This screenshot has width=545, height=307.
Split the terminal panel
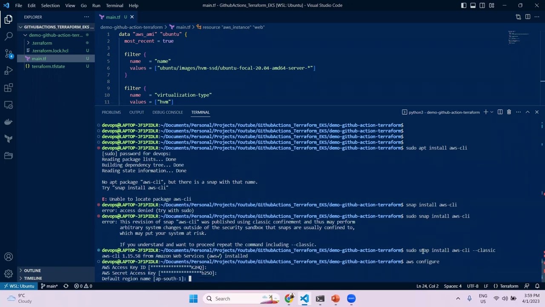(500, 112)
